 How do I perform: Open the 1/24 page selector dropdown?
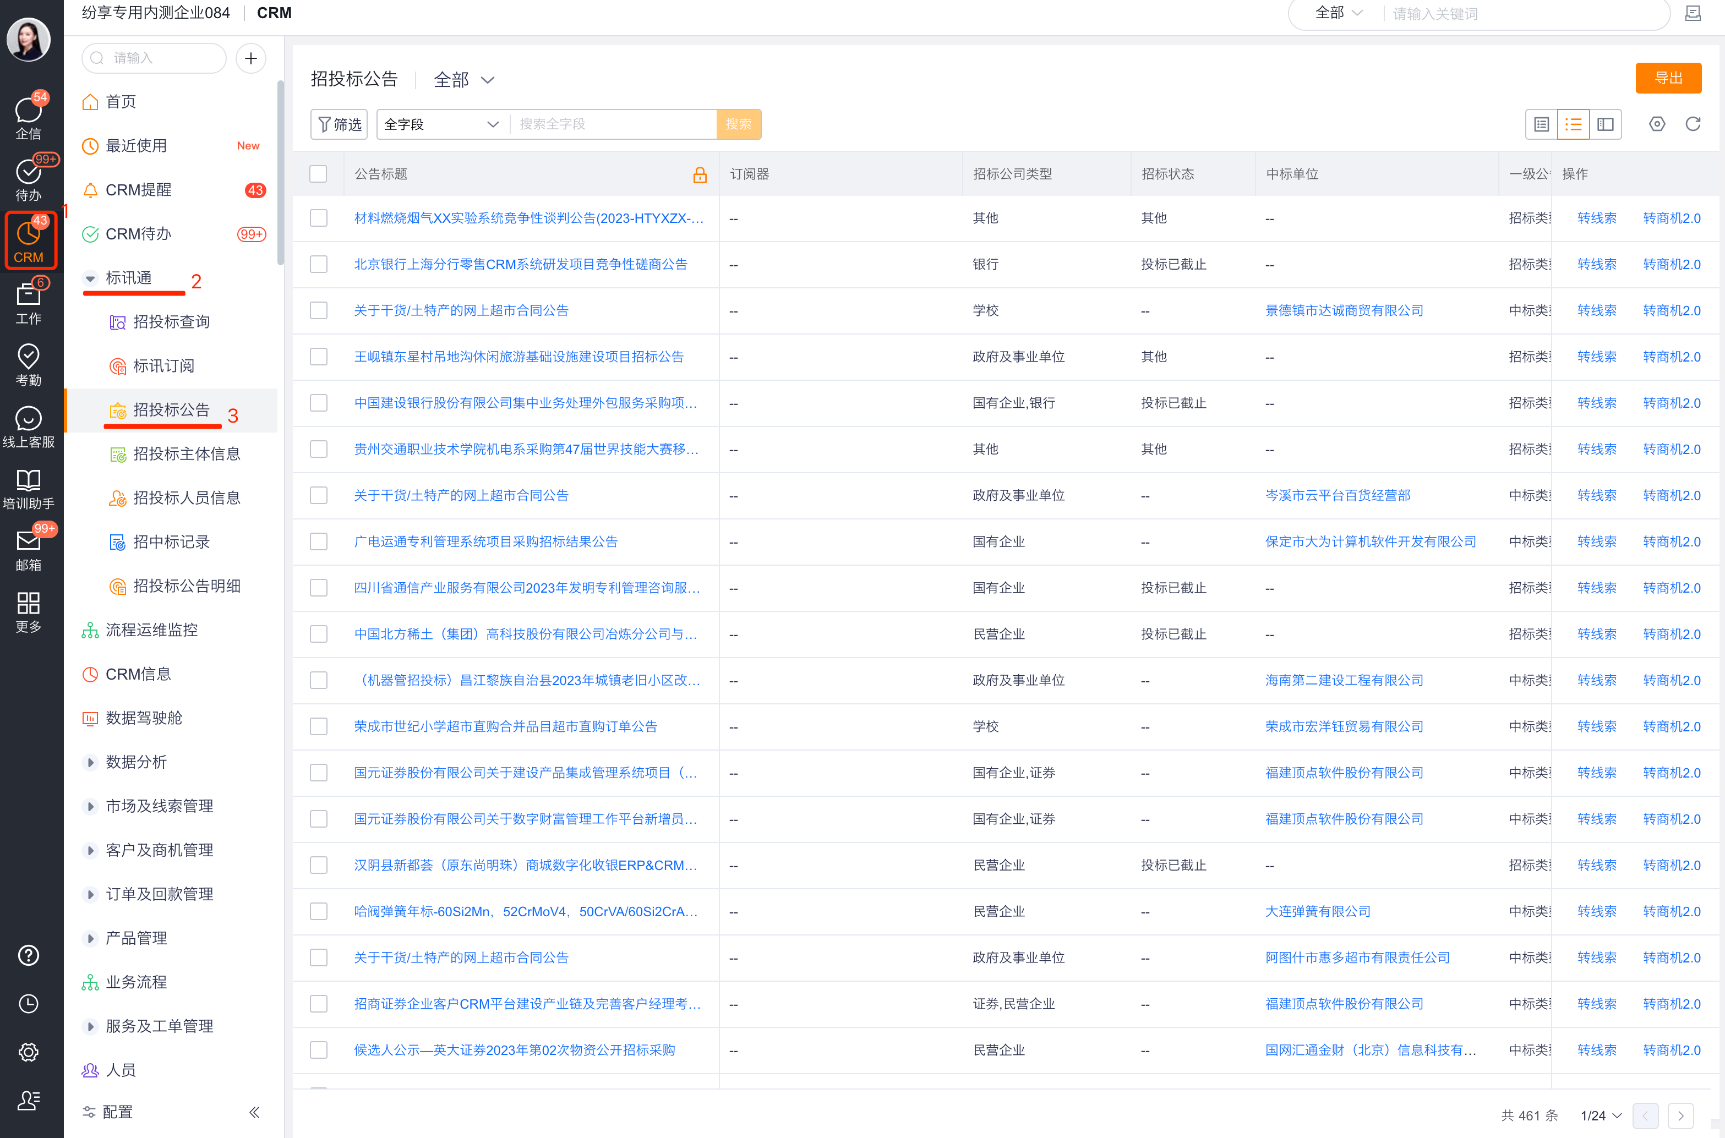[x=1600, y=1115]
